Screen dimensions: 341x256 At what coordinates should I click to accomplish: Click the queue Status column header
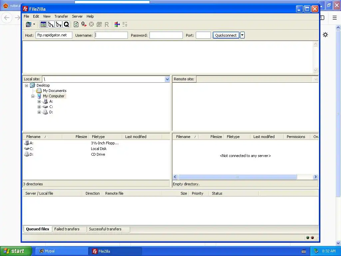233,193
